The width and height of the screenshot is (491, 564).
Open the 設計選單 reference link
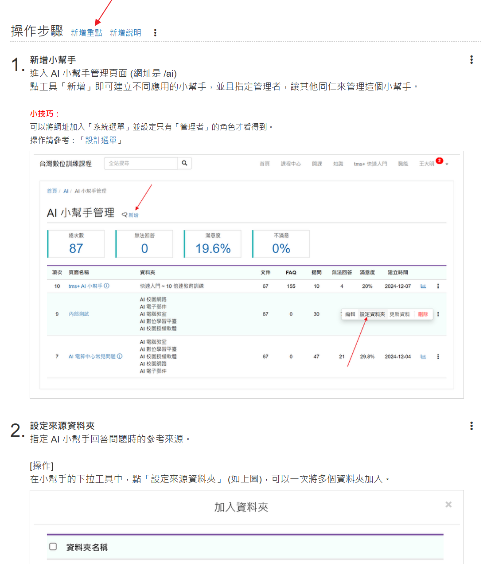click(x=101, y=140)
